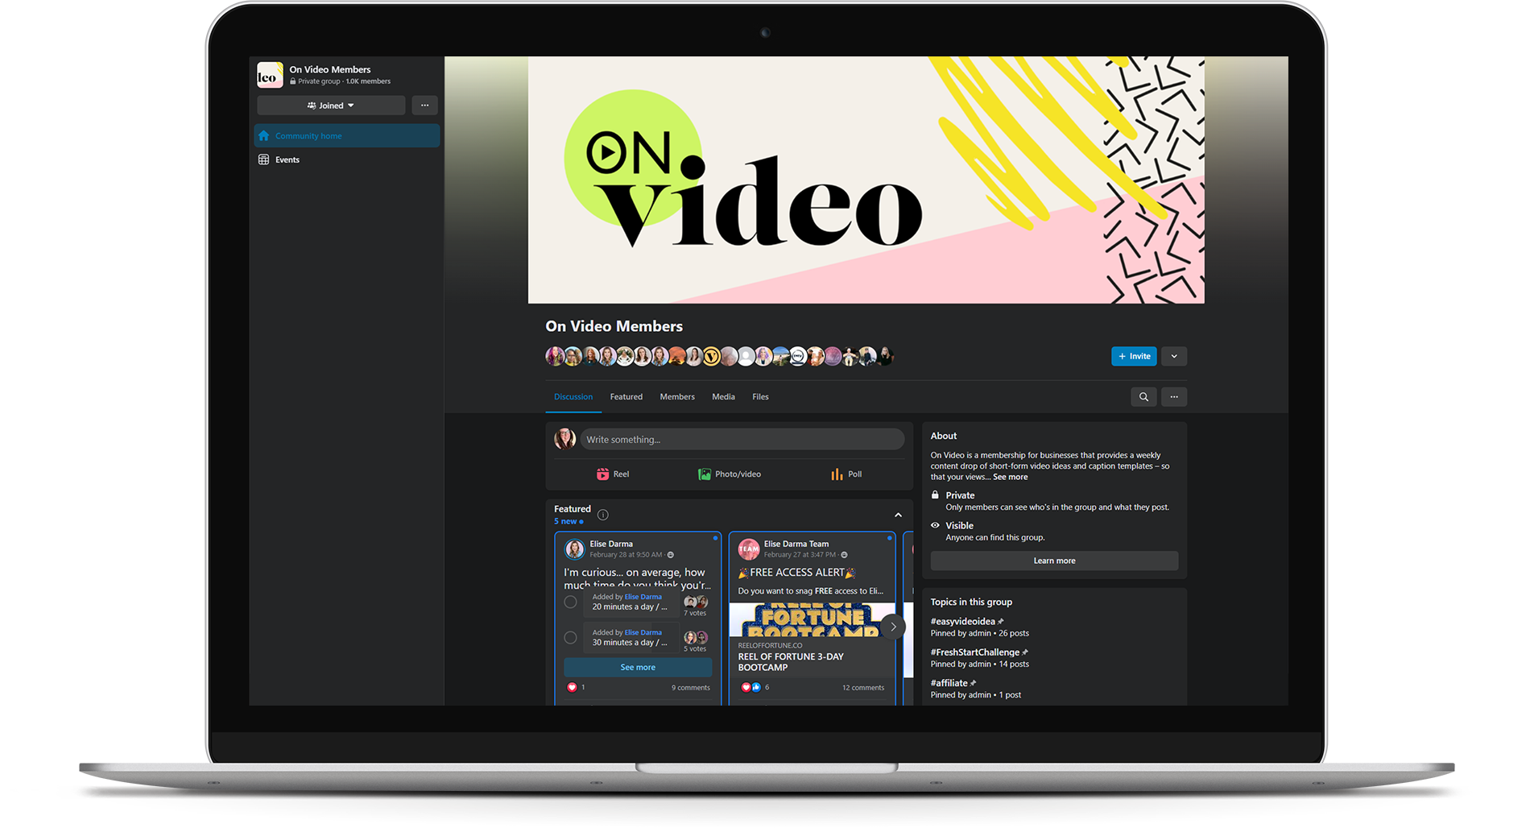Add a Photo/video post
Image resolution: width=1530 pixels, height=828 pixels.
coord(730,474)
